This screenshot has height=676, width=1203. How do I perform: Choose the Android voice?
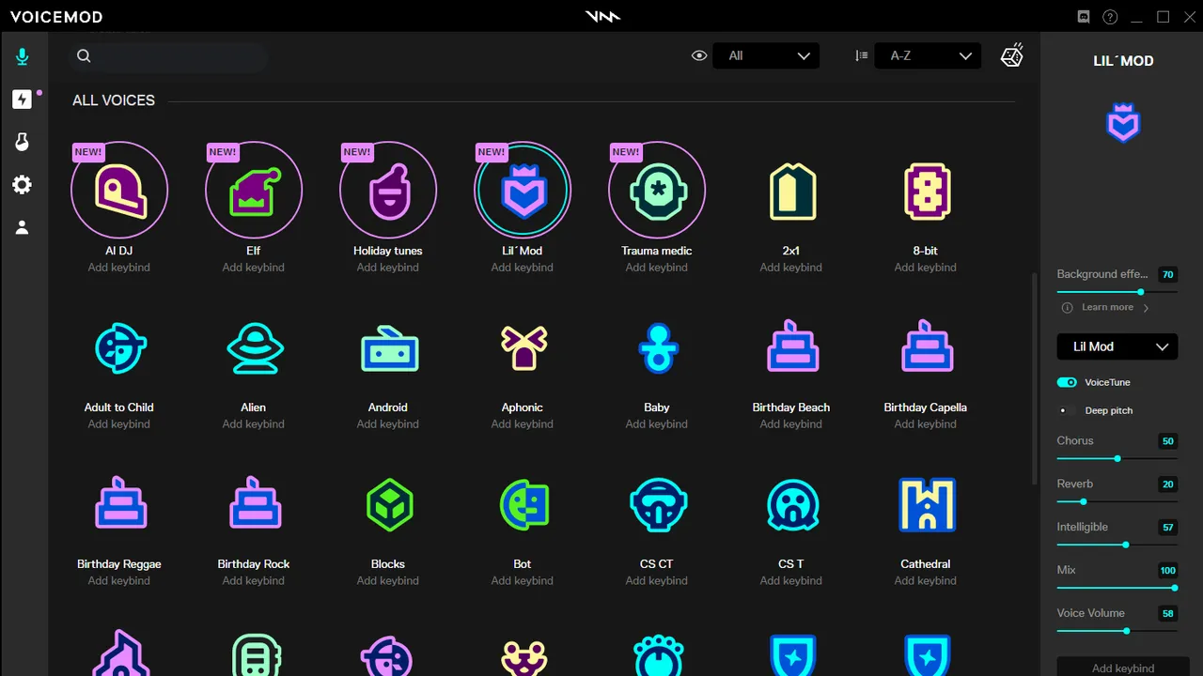click(388, 348)
